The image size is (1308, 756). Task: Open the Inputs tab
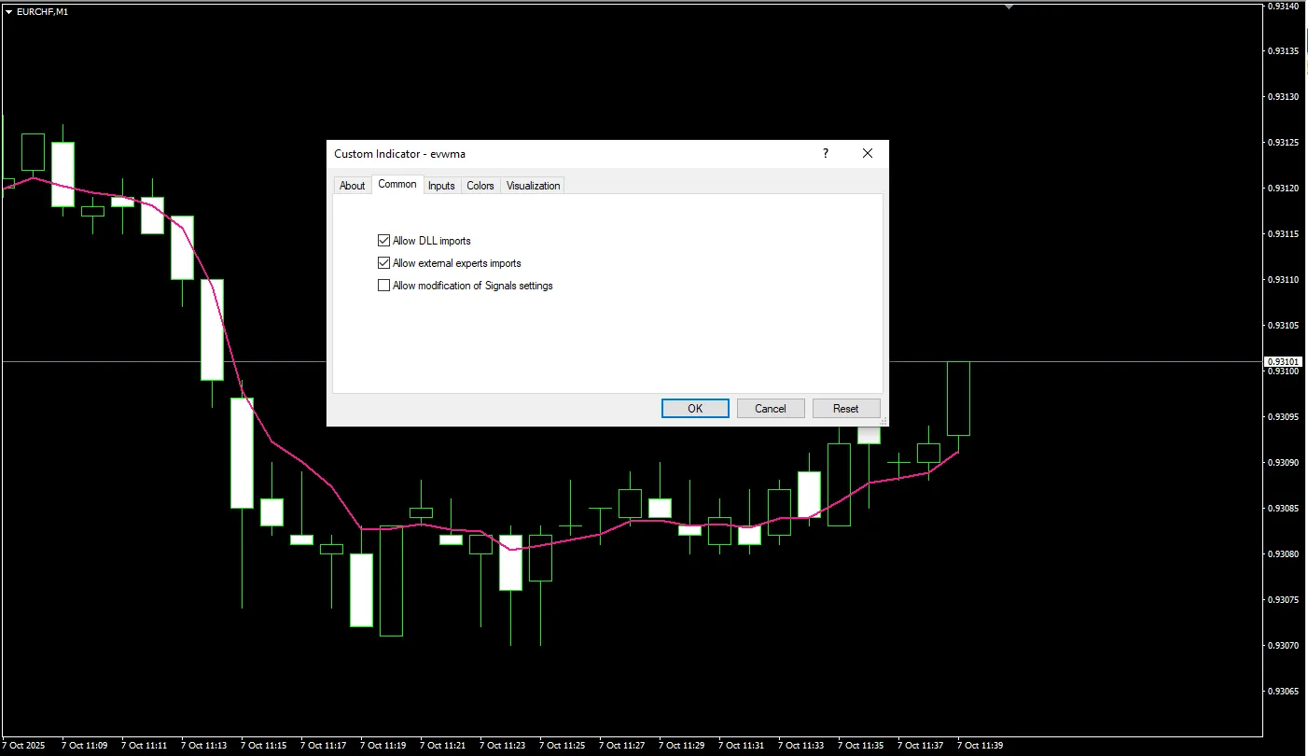tap(441, 186)
